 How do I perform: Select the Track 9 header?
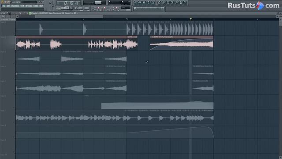8,146
